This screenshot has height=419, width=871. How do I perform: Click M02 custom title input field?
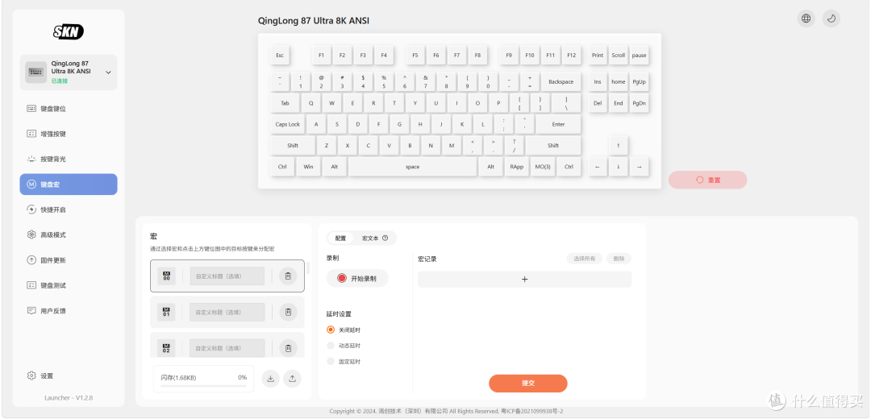click(227, 348)
